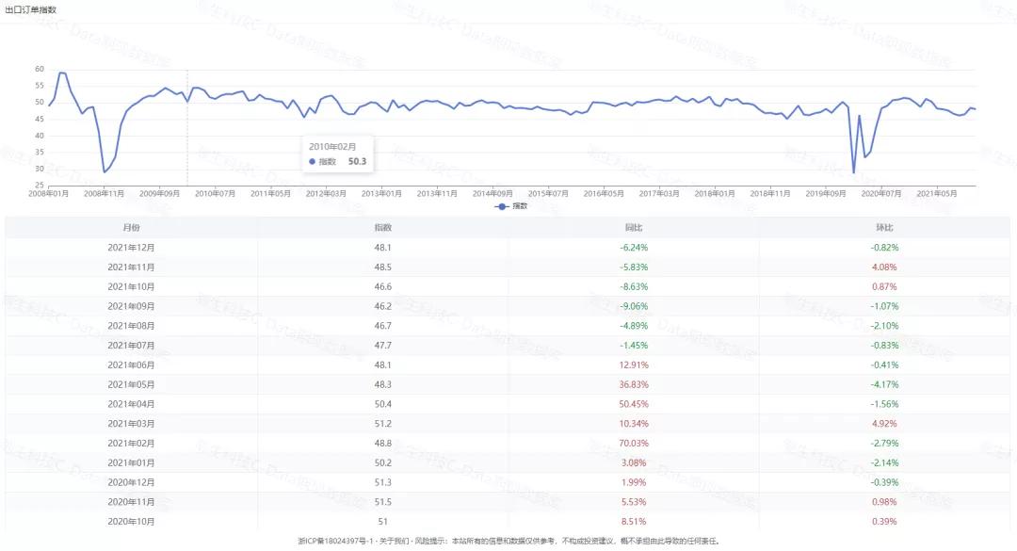Click the 2021年05月 x-axis label
Viewport: 1017px width, 551px height.
coord(938,193)
